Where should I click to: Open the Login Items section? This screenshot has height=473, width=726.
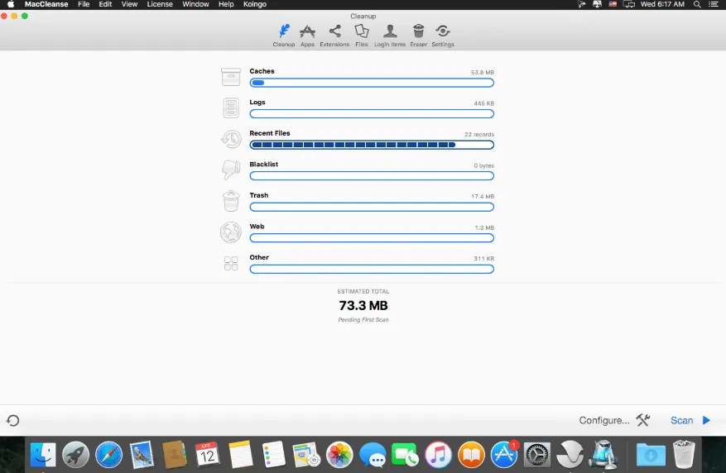(x=390, y=36)
